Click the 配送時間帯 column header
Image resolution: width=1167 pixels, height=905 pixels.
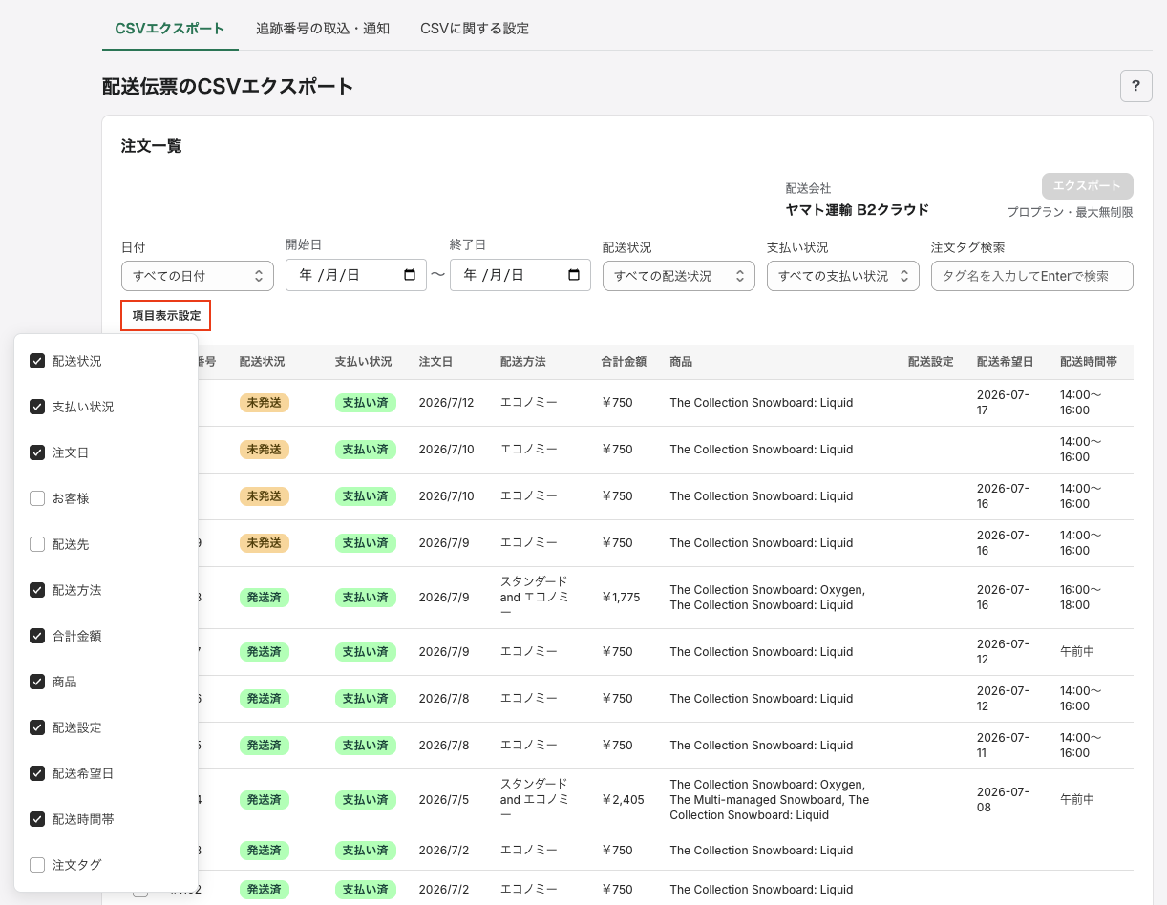click(1089, 362)
